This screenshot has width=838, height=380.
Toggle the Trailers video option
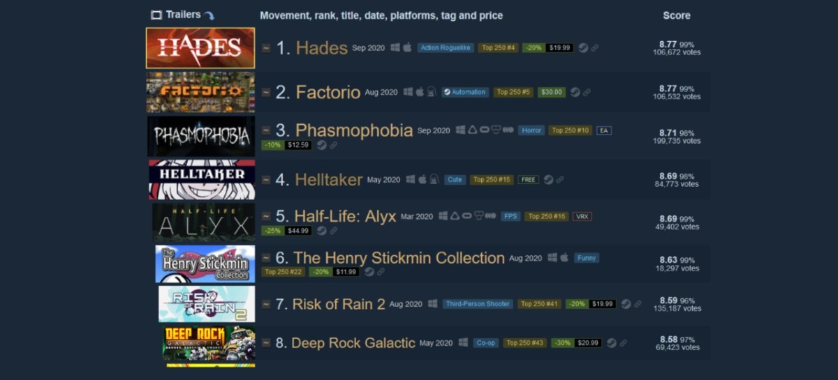[175, 14]
